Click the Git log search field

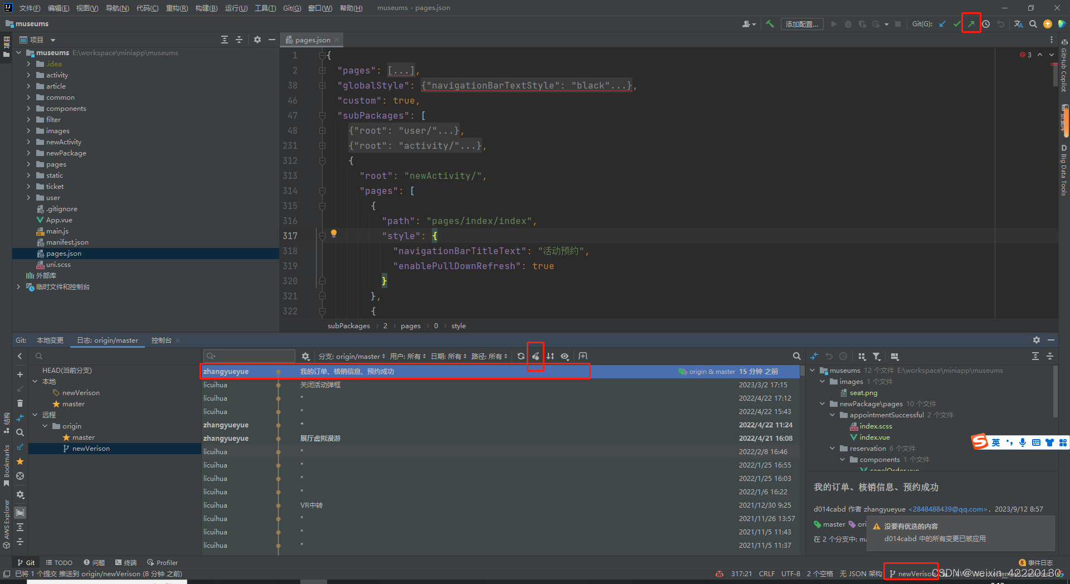[x=250, y=356]
